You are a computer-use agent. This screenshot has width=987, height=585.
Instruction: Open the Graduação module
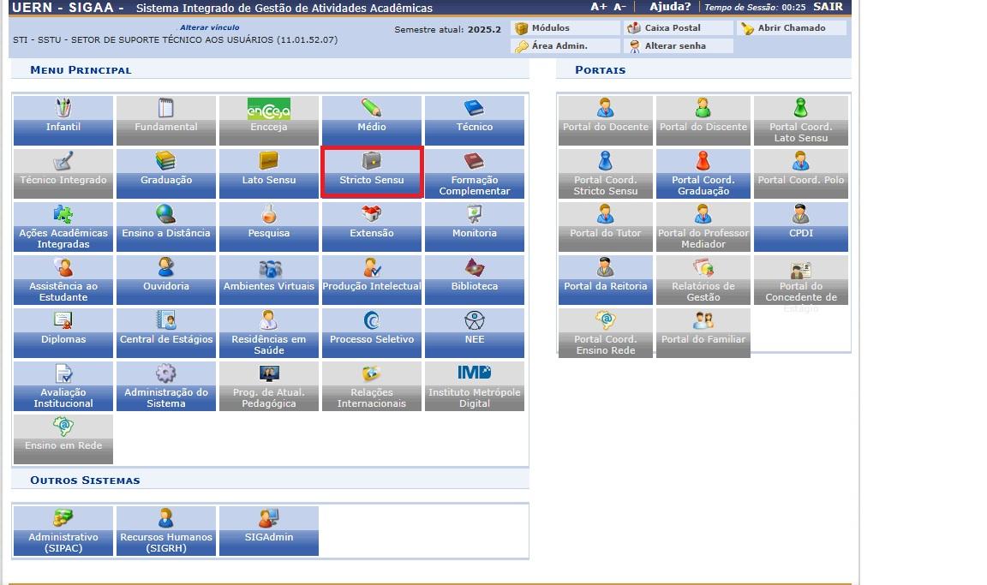point(166,172)
